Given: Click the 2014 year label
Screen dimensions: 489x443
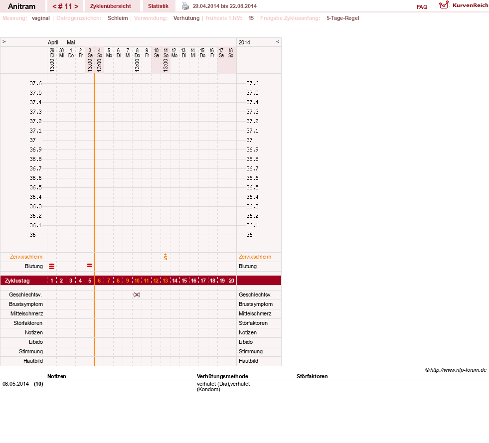Looking at the screenshot, I should [x=244, y=42].
